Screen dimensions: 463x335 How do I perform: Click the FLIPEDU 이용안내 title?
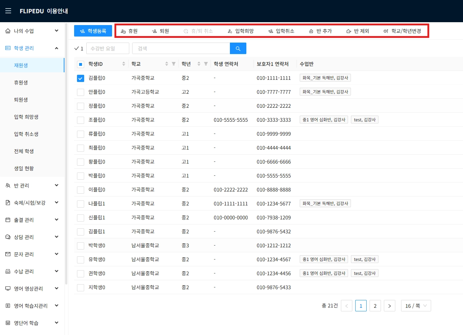pos(44,11)
